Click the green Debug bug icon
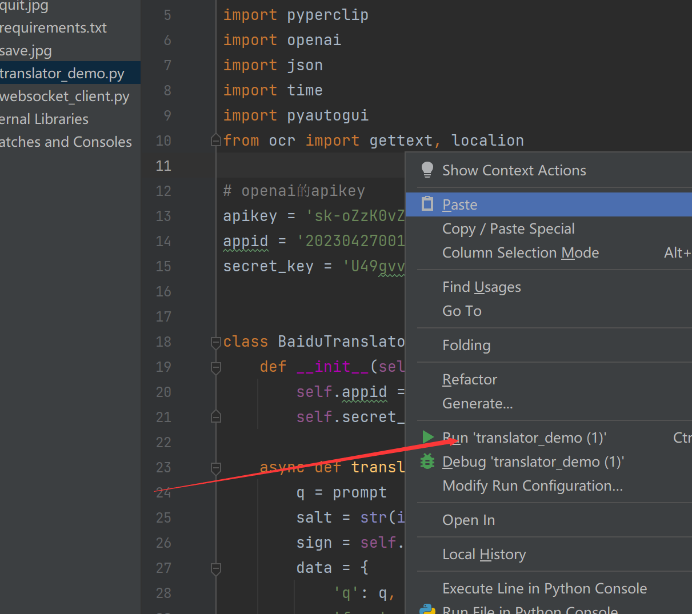Screen dimensions: 692x614 (427, 461)
